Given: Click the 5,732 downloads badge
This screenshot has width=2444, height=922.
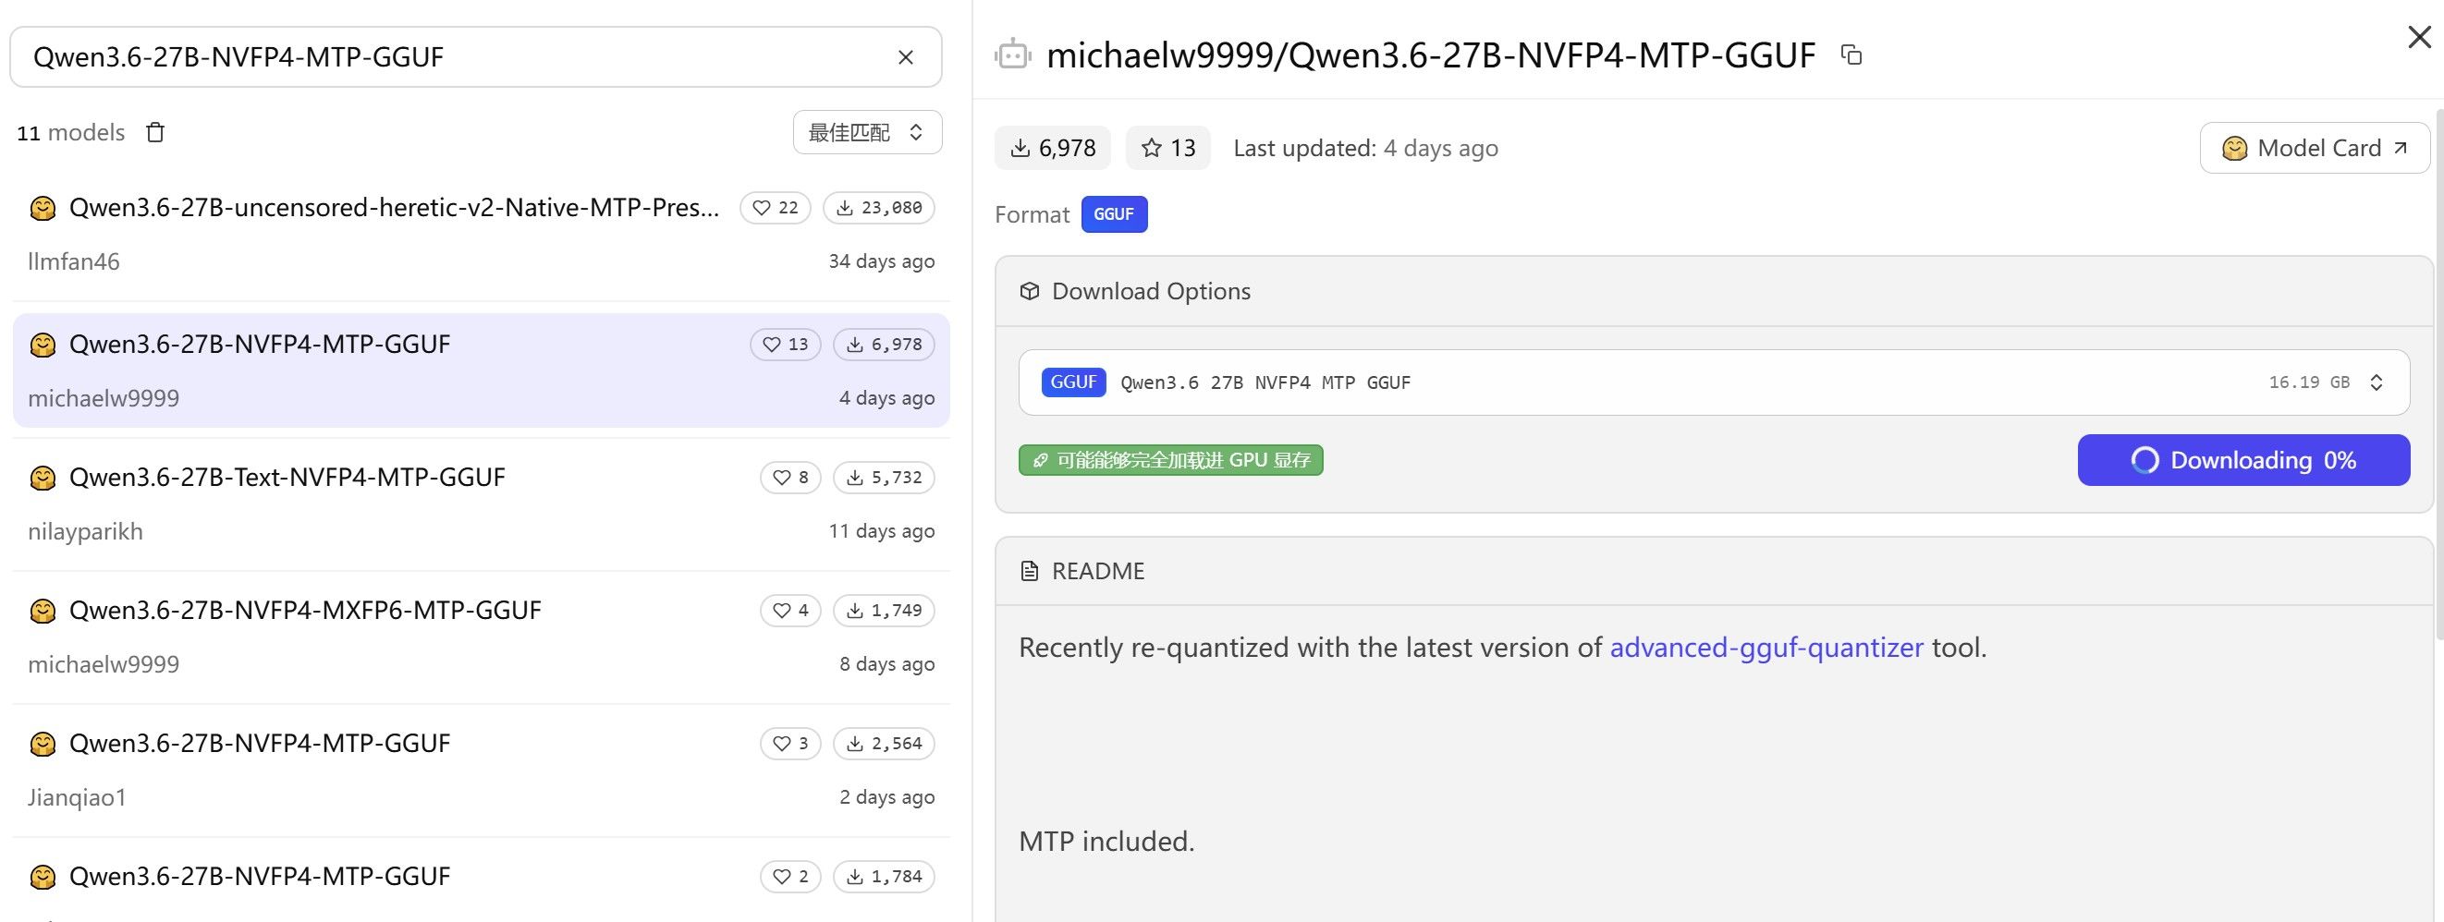Looking at the screenshot, I should pos(884,477).
